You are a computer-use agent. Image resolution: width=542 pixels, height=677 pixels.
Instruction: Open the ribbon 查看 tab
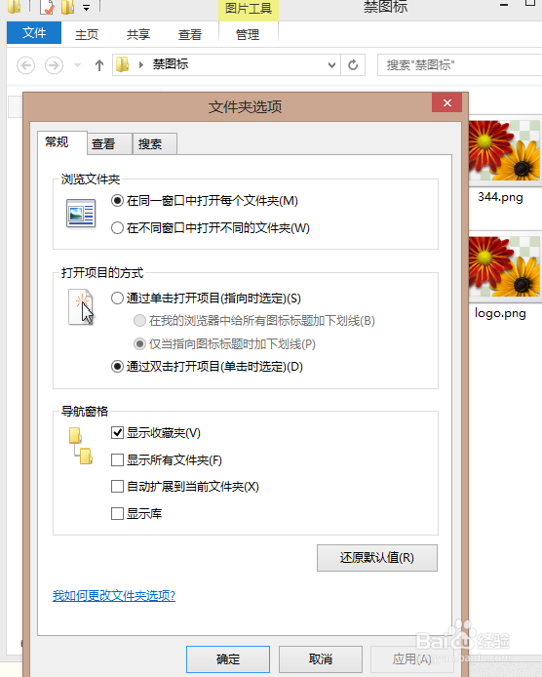click(190, 34)
